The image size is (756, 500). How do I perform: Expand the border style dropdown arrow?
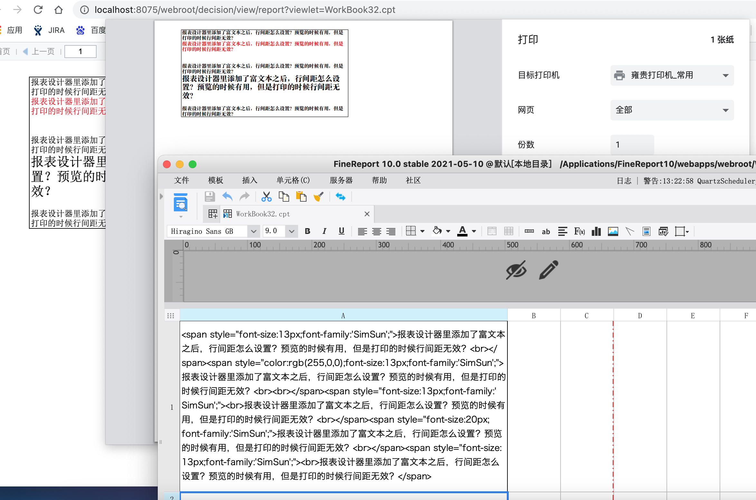click(x=422, y=231)
